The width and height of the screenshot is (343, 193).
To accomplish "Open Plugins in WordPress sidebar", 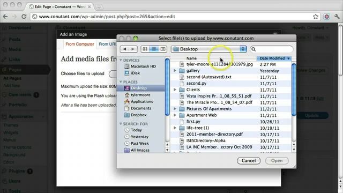I will pyautogui.click(x=17, y=171).
